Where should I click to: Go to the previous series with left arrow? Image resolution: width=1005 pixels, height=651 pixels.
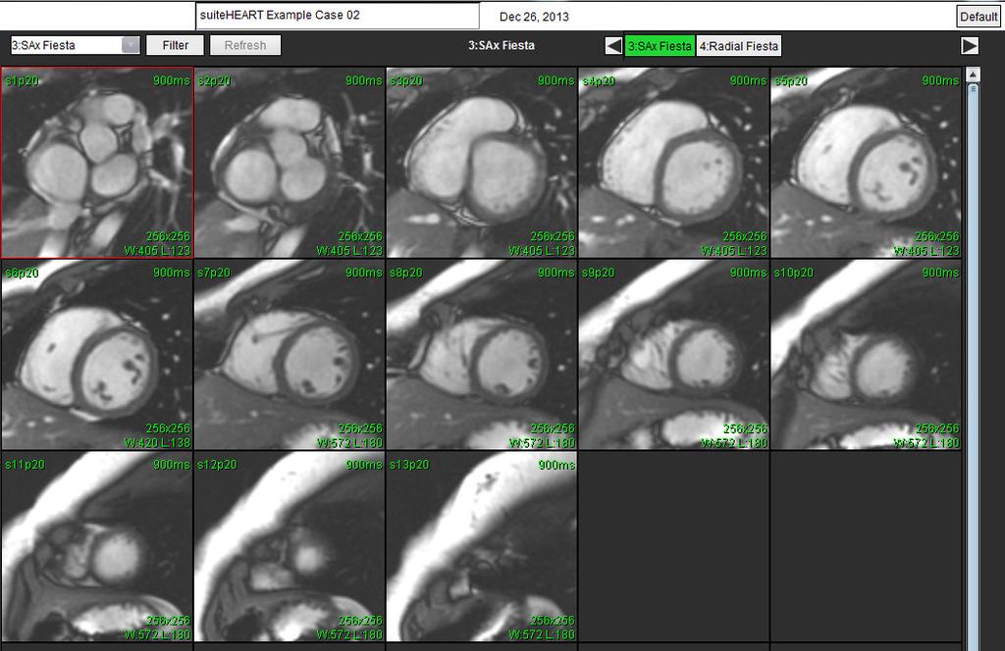pyautogui.click(x=613, y=46)
